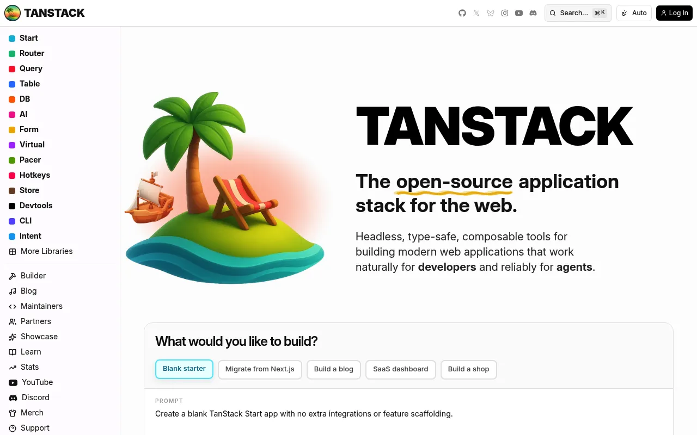Click the Form yellow icon

coord(12,129)
